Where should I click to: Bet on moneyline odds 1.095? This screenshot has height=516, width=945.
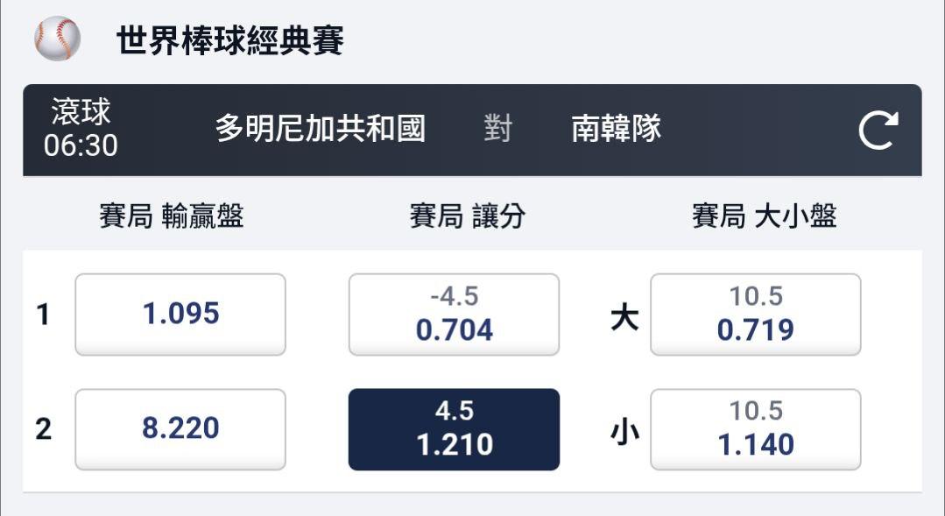pos(180,315)
